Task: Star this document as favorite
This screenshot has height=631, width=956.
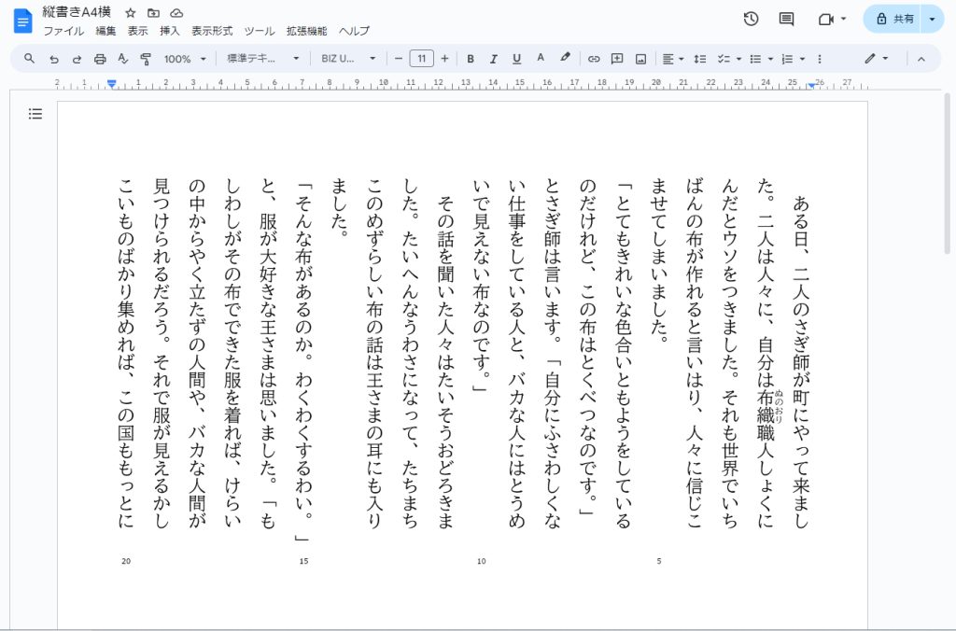Action: coord(131,13)
